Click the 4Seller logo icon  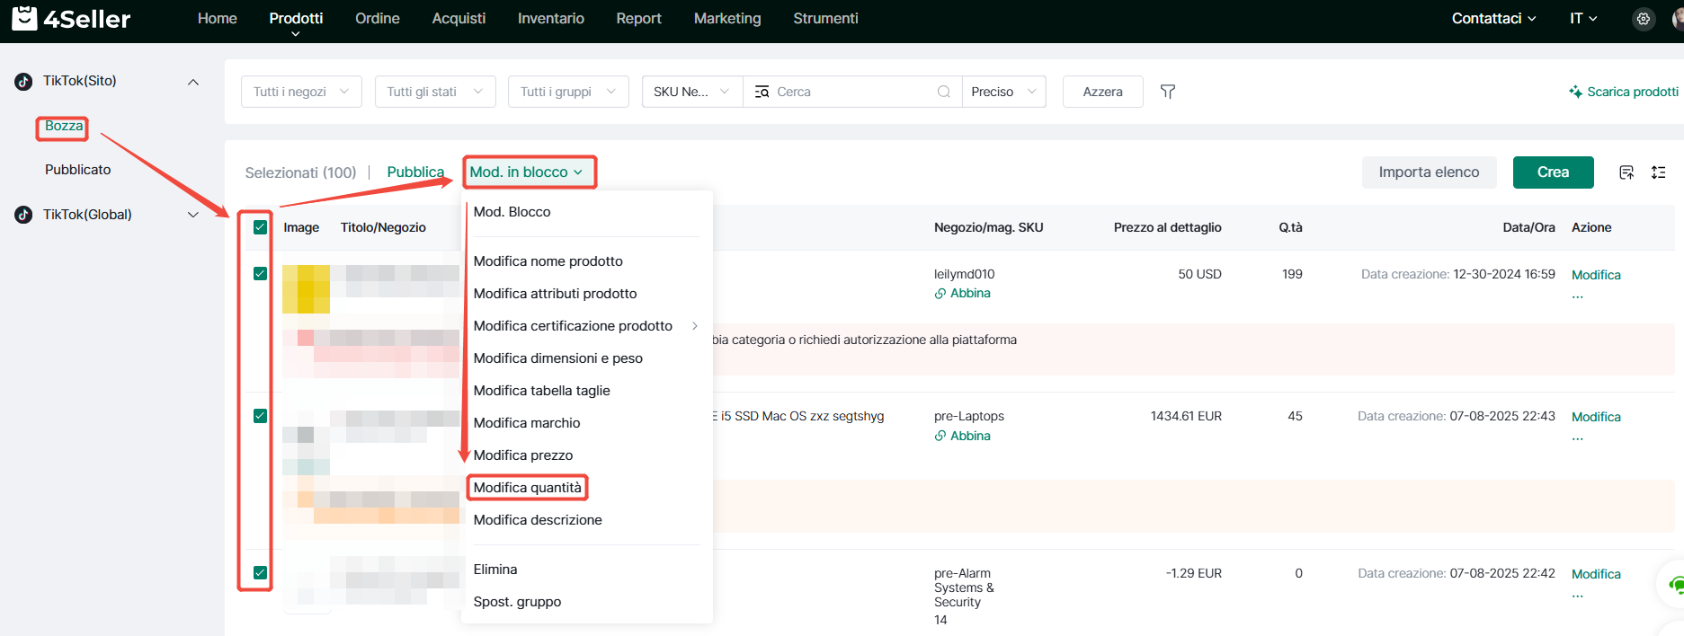24,18
